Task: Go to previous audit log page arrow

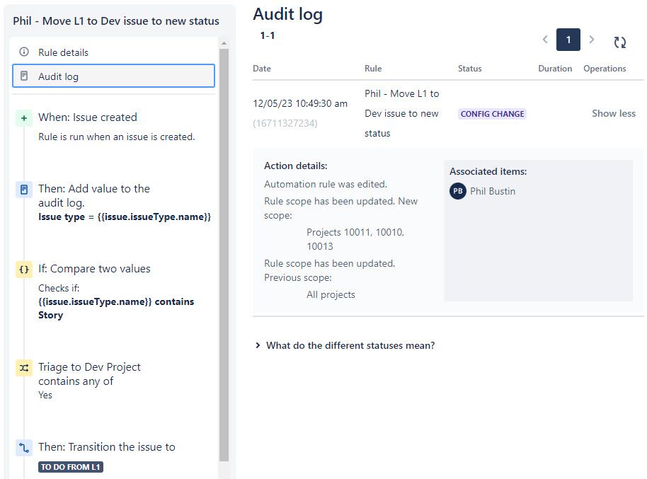Action: (x=545, y=40)
